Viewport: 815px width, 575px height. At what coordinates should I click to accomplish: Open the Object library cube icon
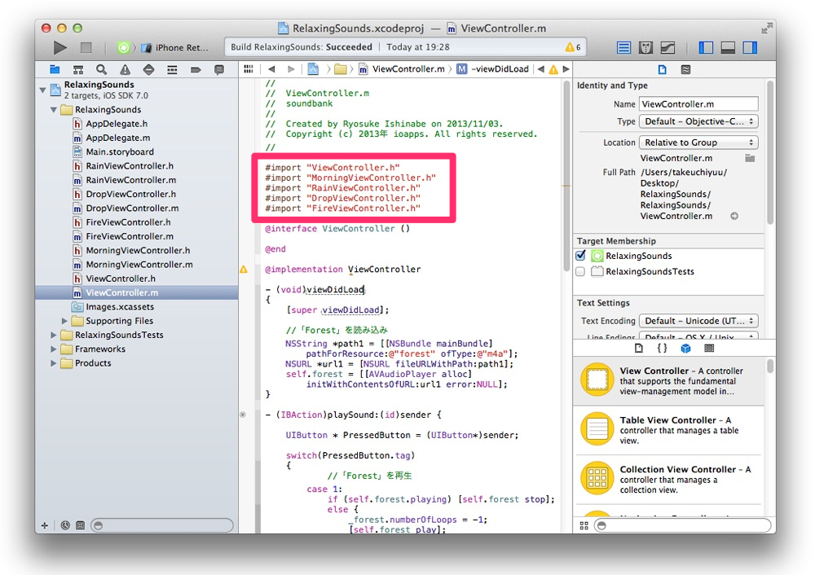click(x=685, y=348)
